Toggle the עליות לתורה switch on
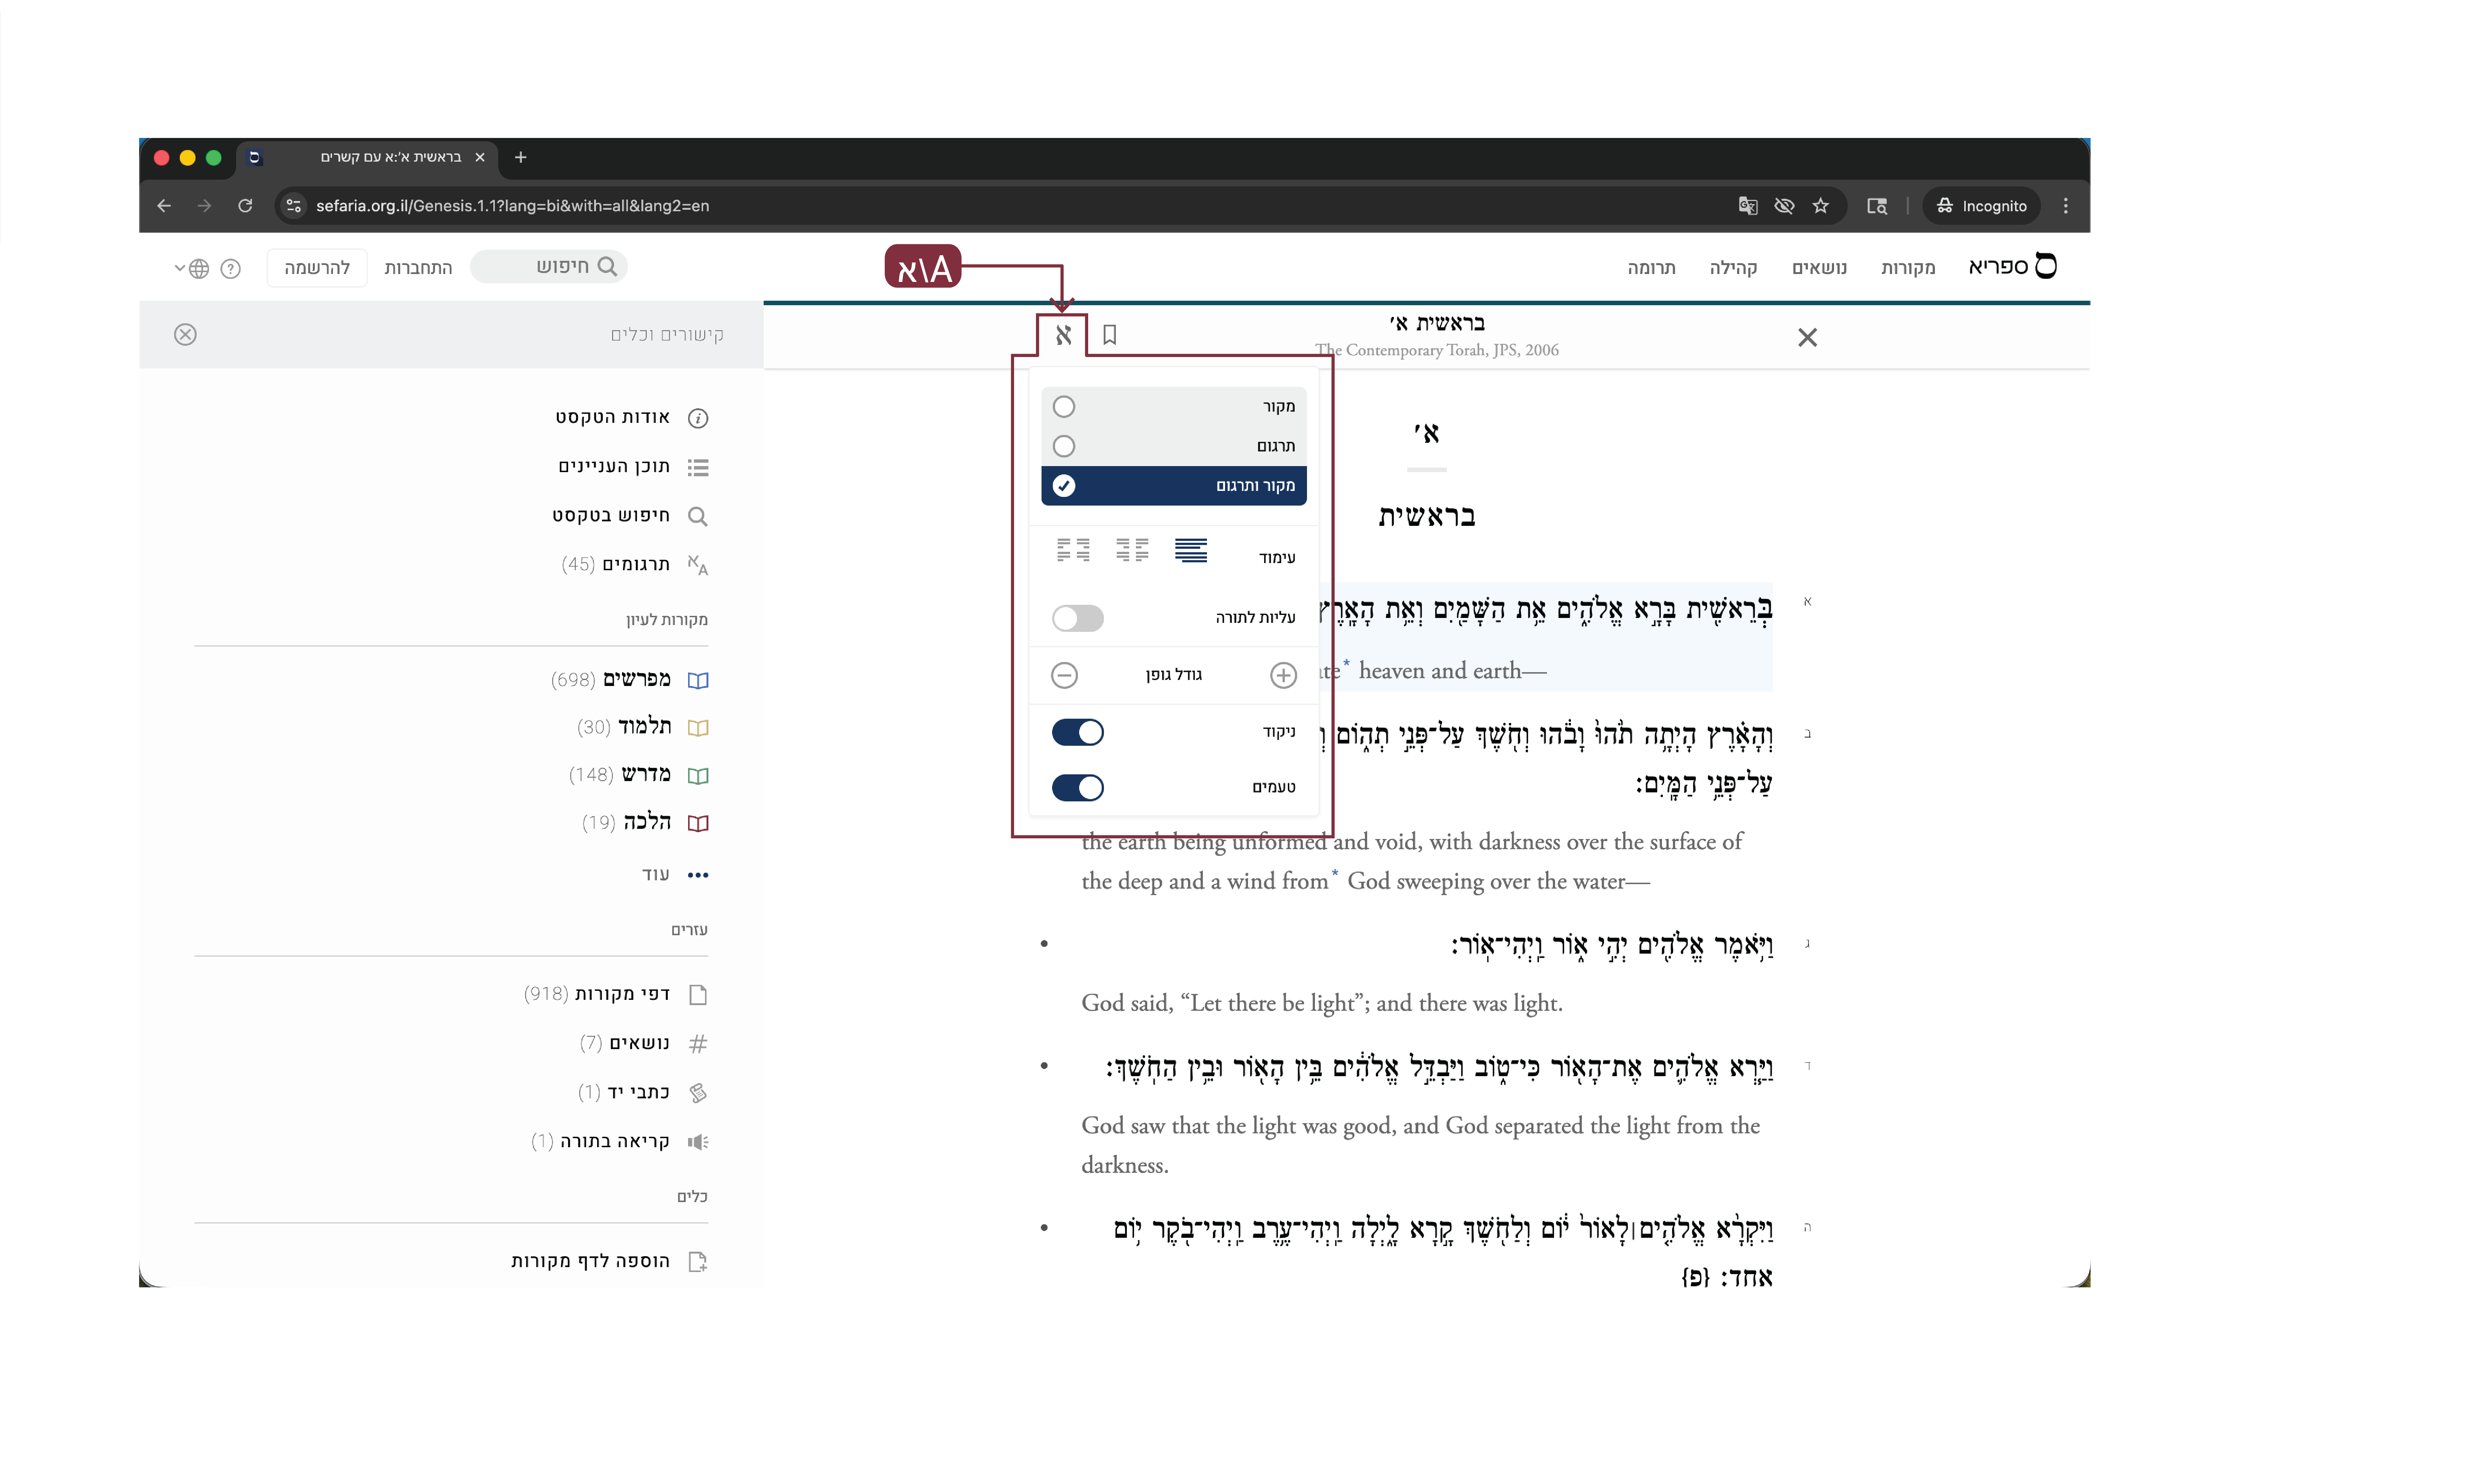The image size is (2482, 1484). point(1078,618)
